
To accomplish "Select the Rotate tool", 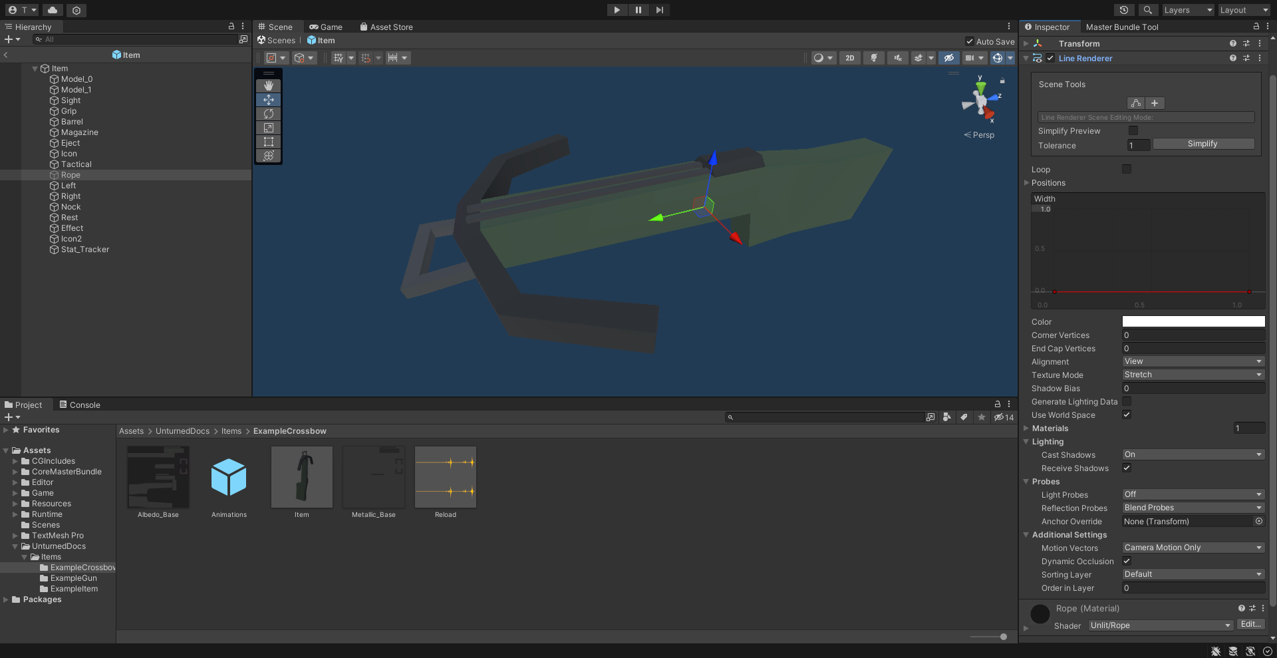I will click(x=268, y=114).
